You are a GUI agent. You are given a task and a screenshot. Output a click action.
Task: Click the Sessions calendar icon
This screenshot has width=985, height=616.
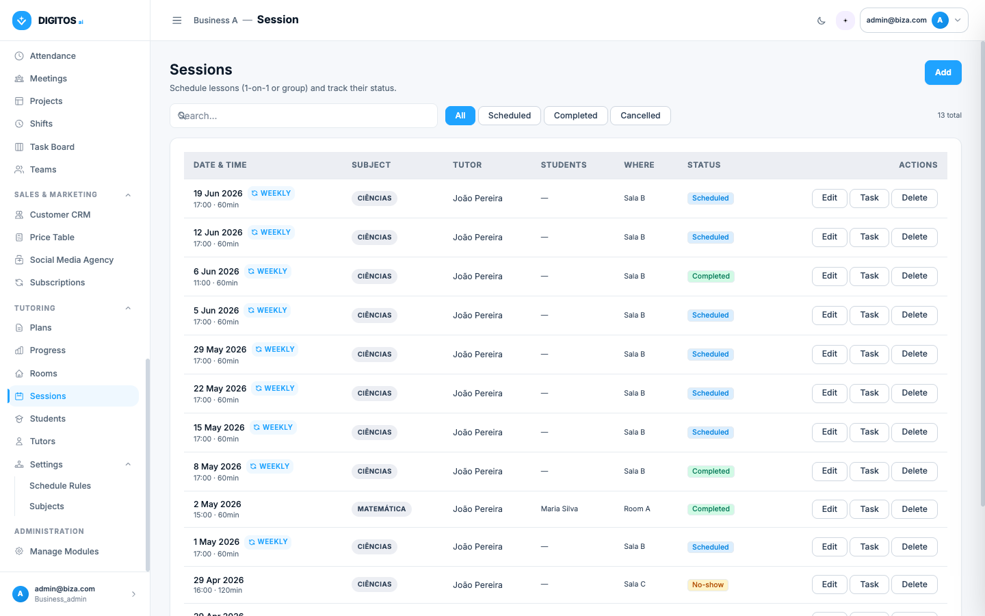pos(19,396)
